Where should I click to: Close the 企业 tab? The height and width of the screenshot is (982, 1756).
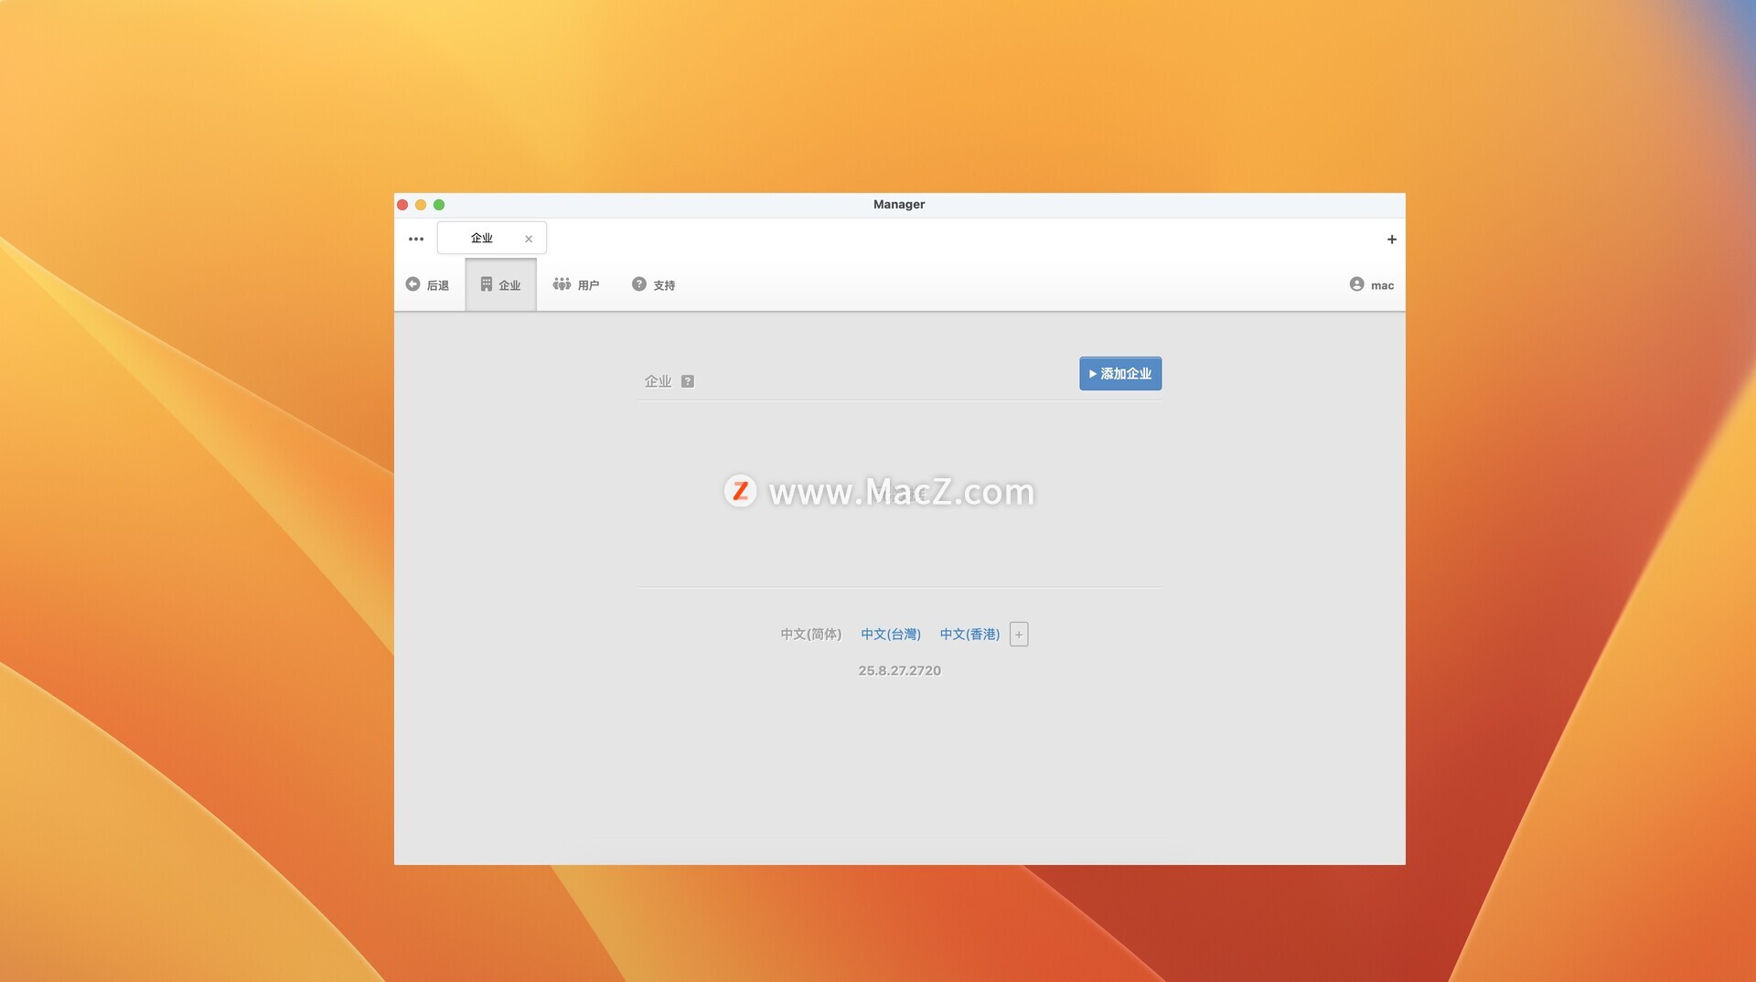[x=529, y=239]
